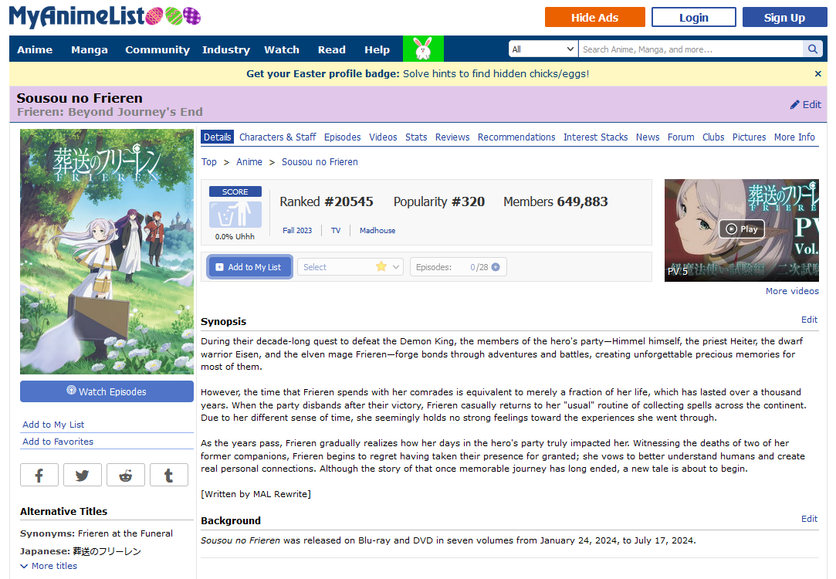Click sidebar Add to My List link
Screen dimensions: 836x579
[x=53, y=425]
